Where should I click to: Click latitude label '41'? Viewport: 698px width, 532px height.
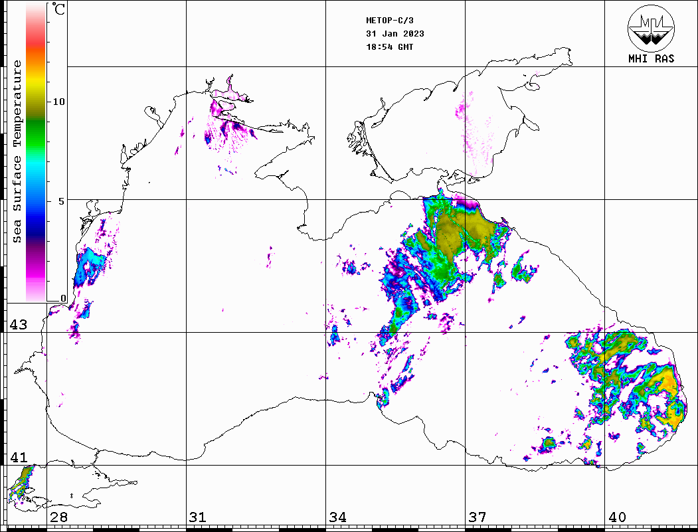coord(19,457)
